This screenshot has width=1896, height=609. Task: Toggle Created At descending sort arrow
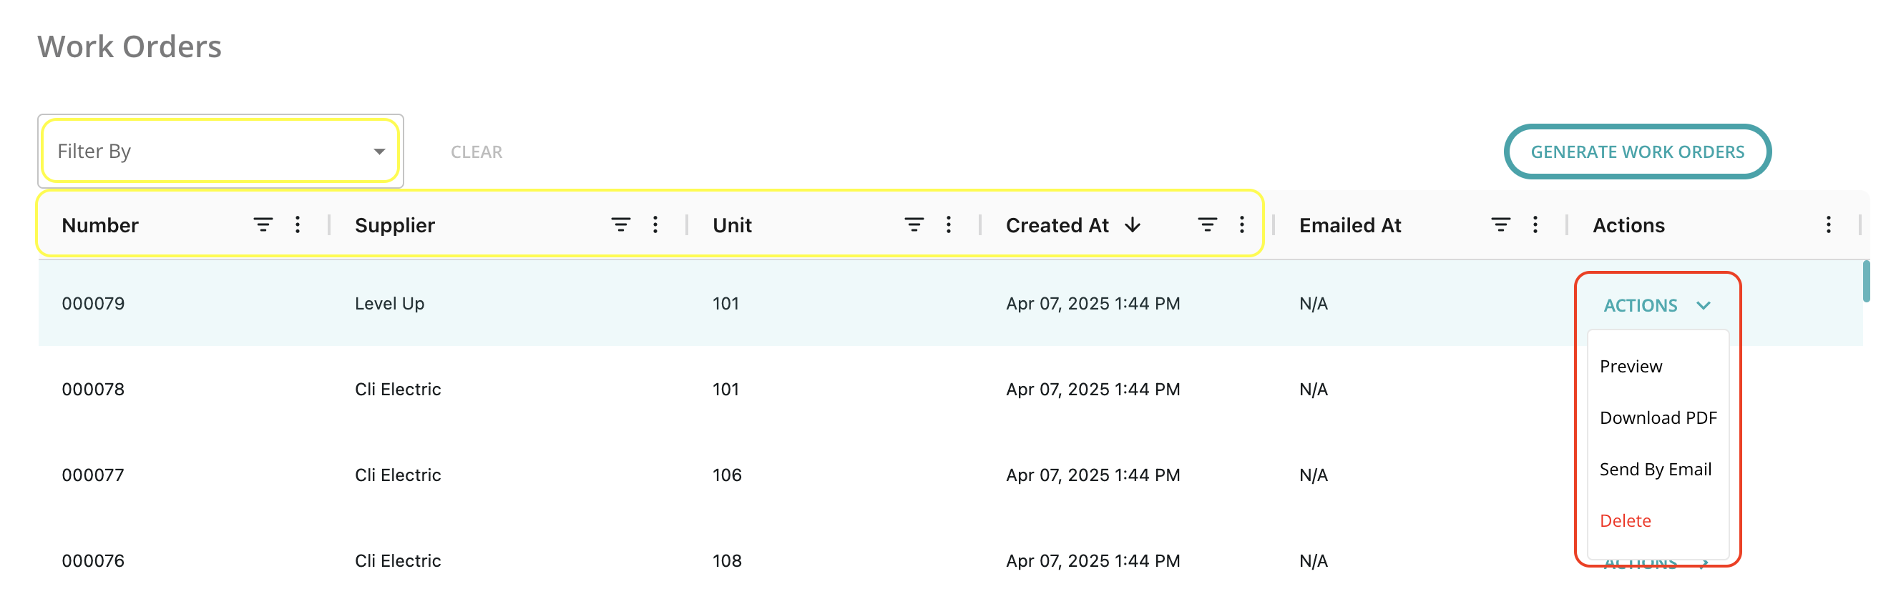tap(1133, 225)
